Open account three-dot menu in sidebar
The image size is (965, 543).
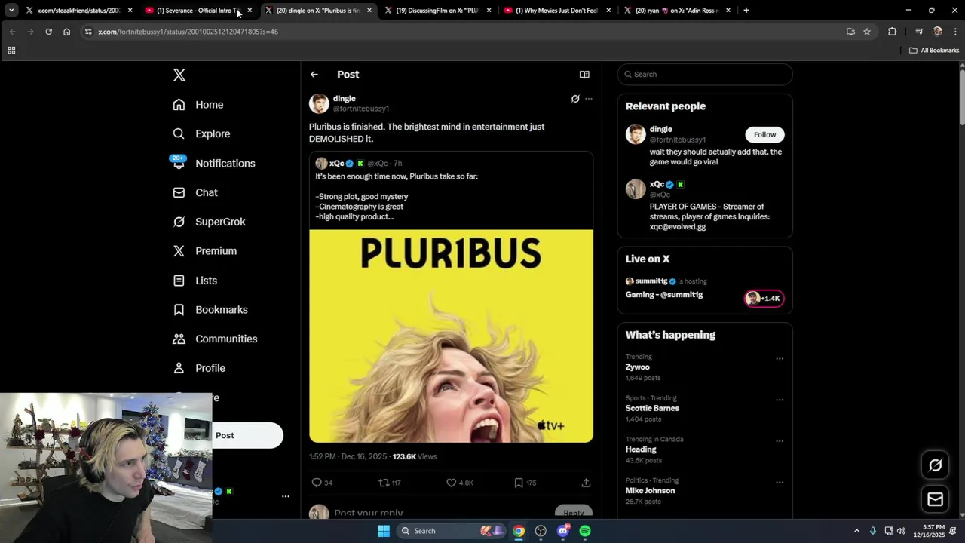[286, 496]
